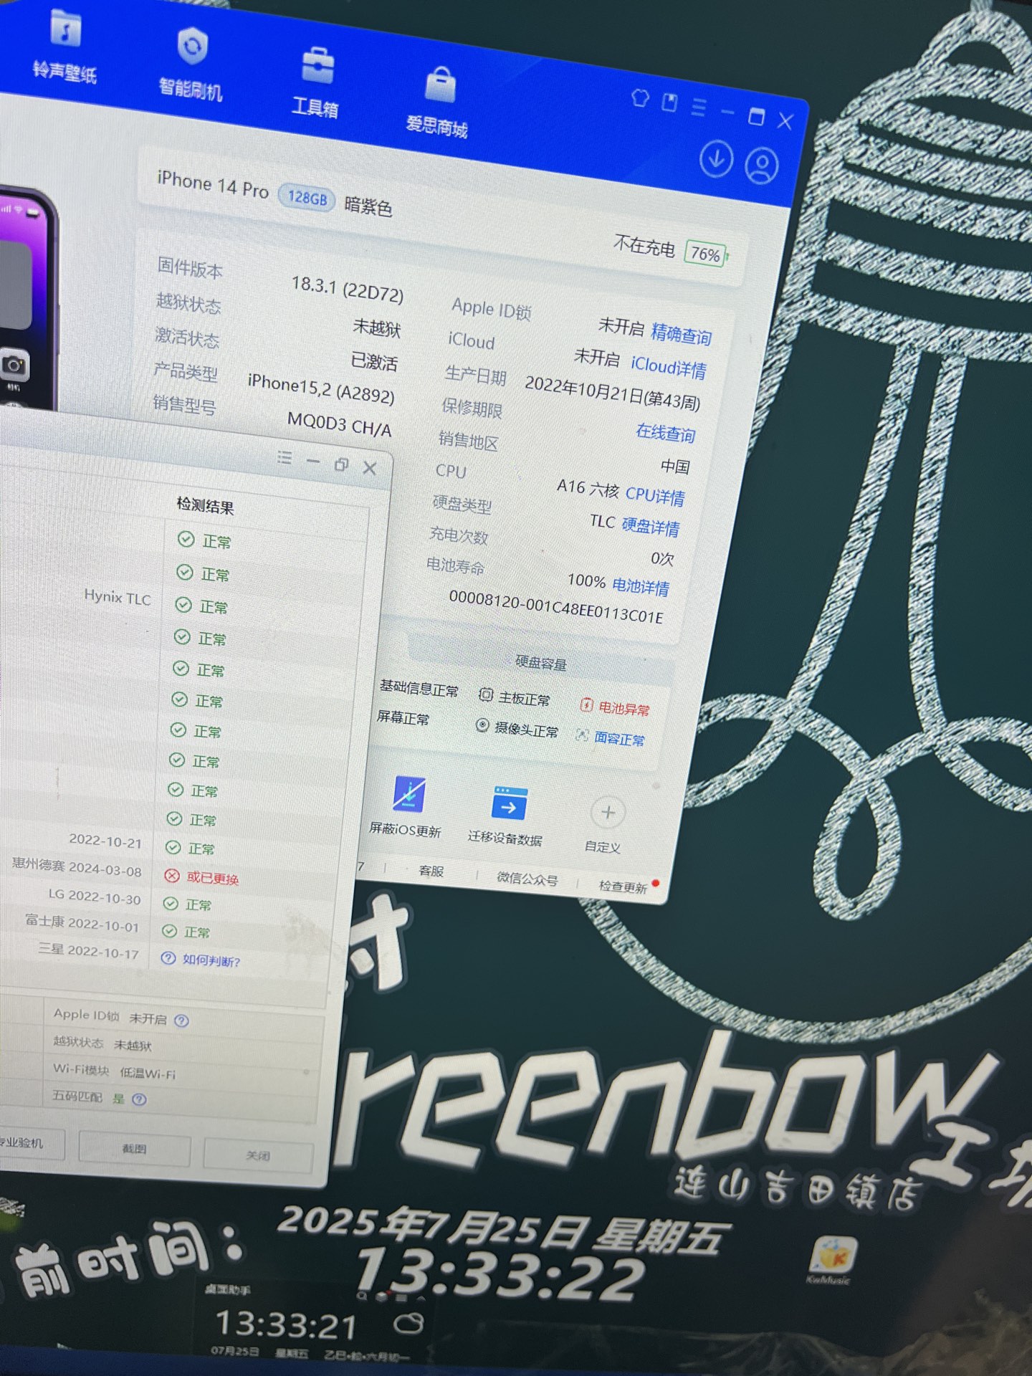Click the 摄像头正常 status item
Screen dimensions: 1032x1376
coord(517,728)
